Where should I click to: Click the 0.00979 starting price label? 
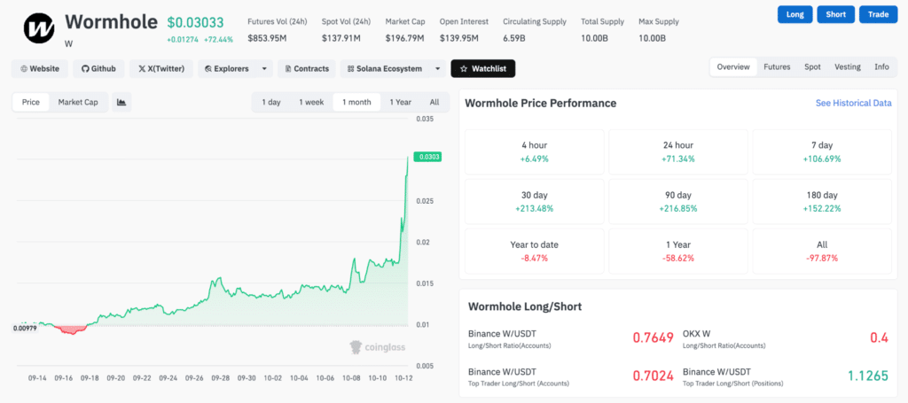click(24, 328)
